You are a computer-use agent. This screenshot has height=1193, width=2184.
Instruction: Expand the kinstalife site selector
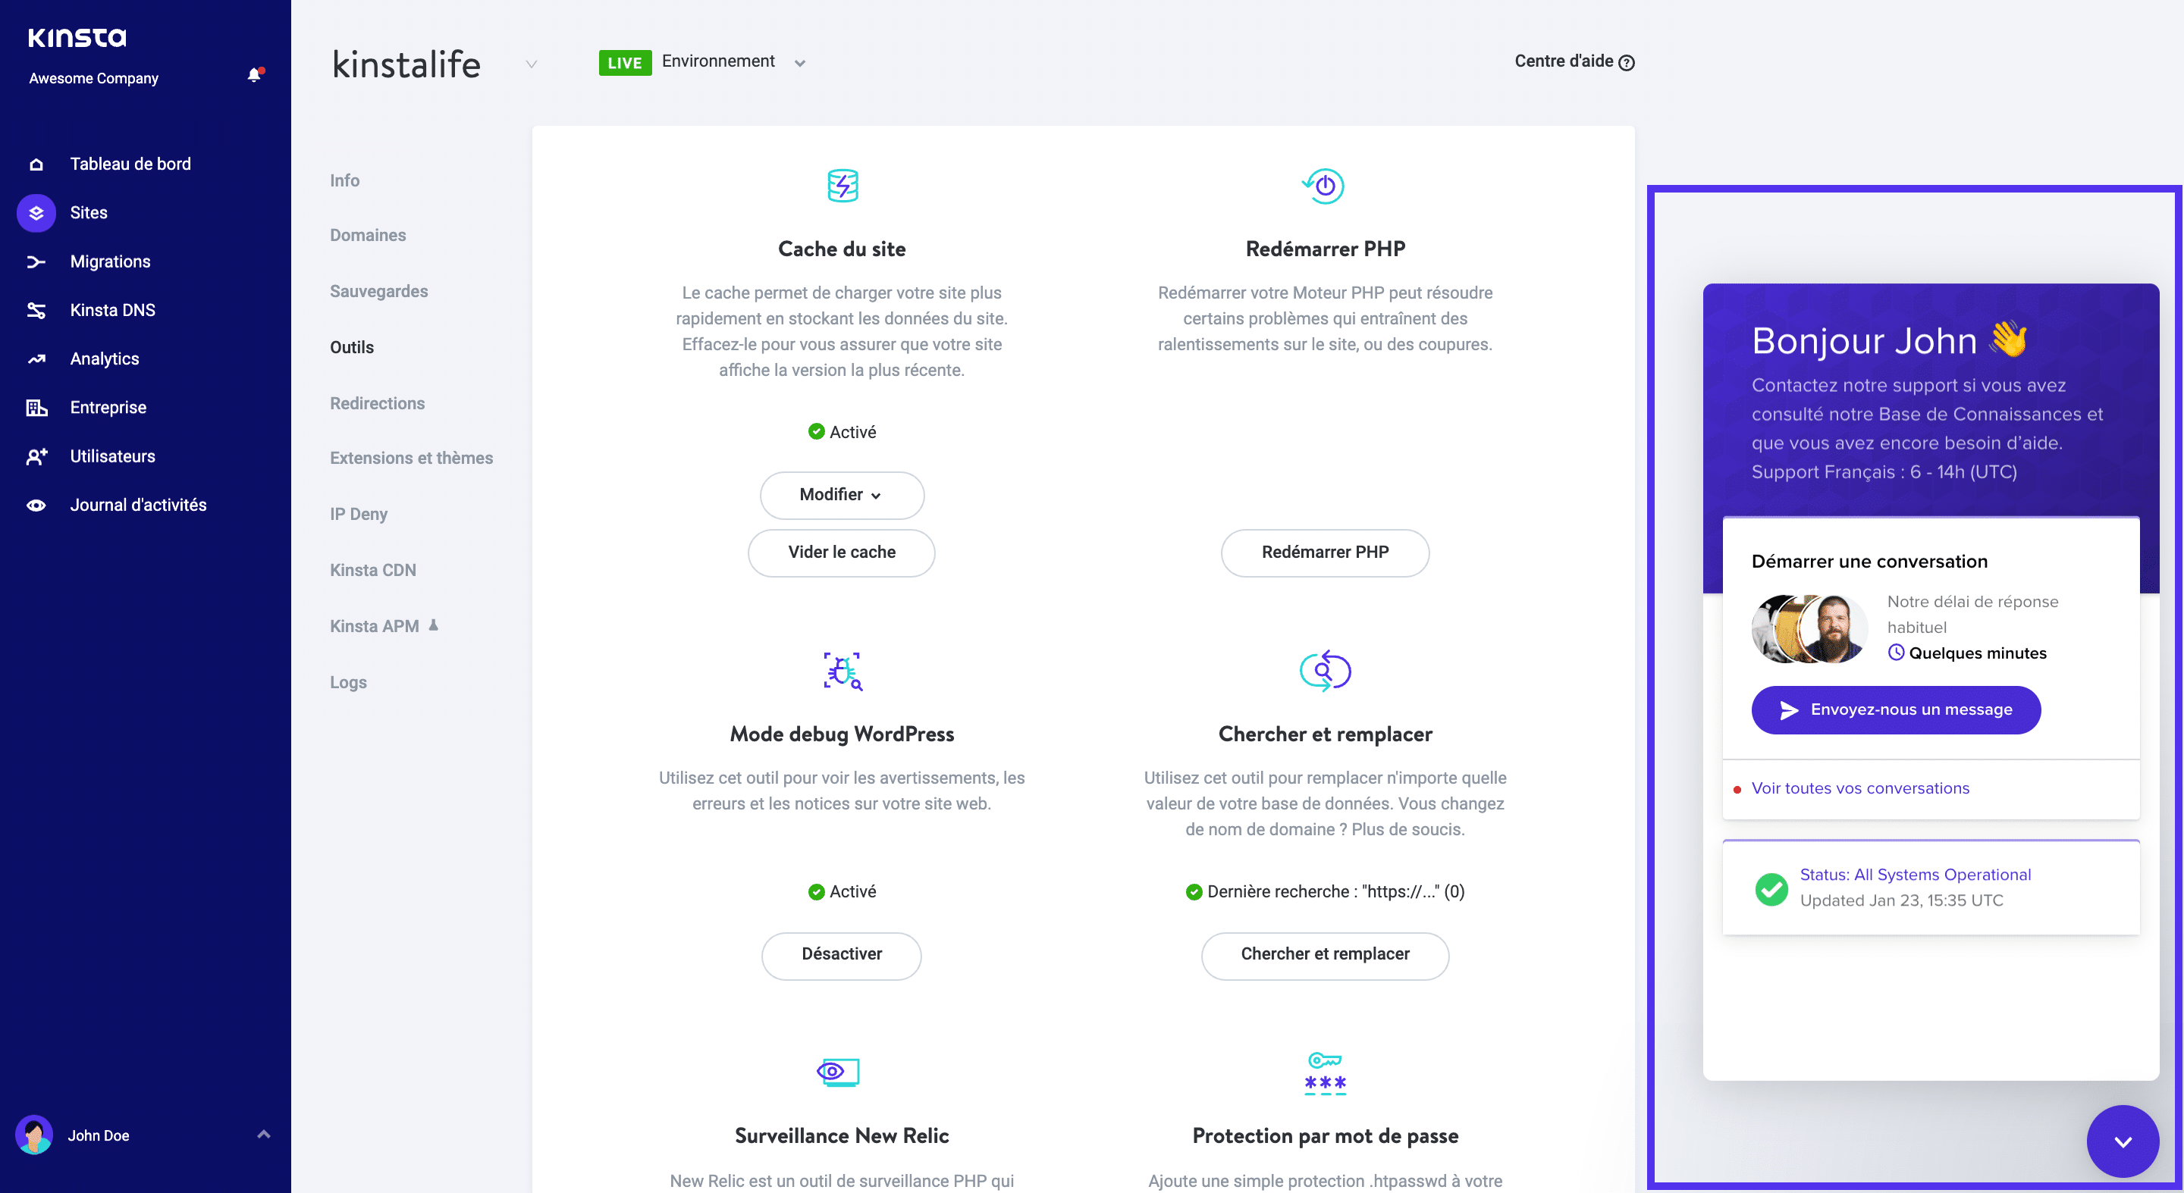[532, 64]
